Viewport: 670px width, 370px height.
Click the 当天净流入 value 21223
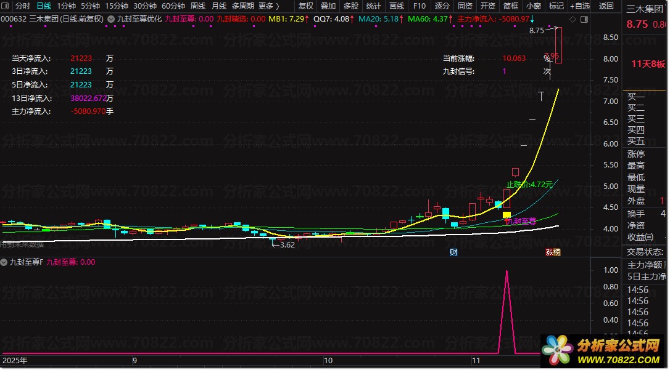pos(81,58)
